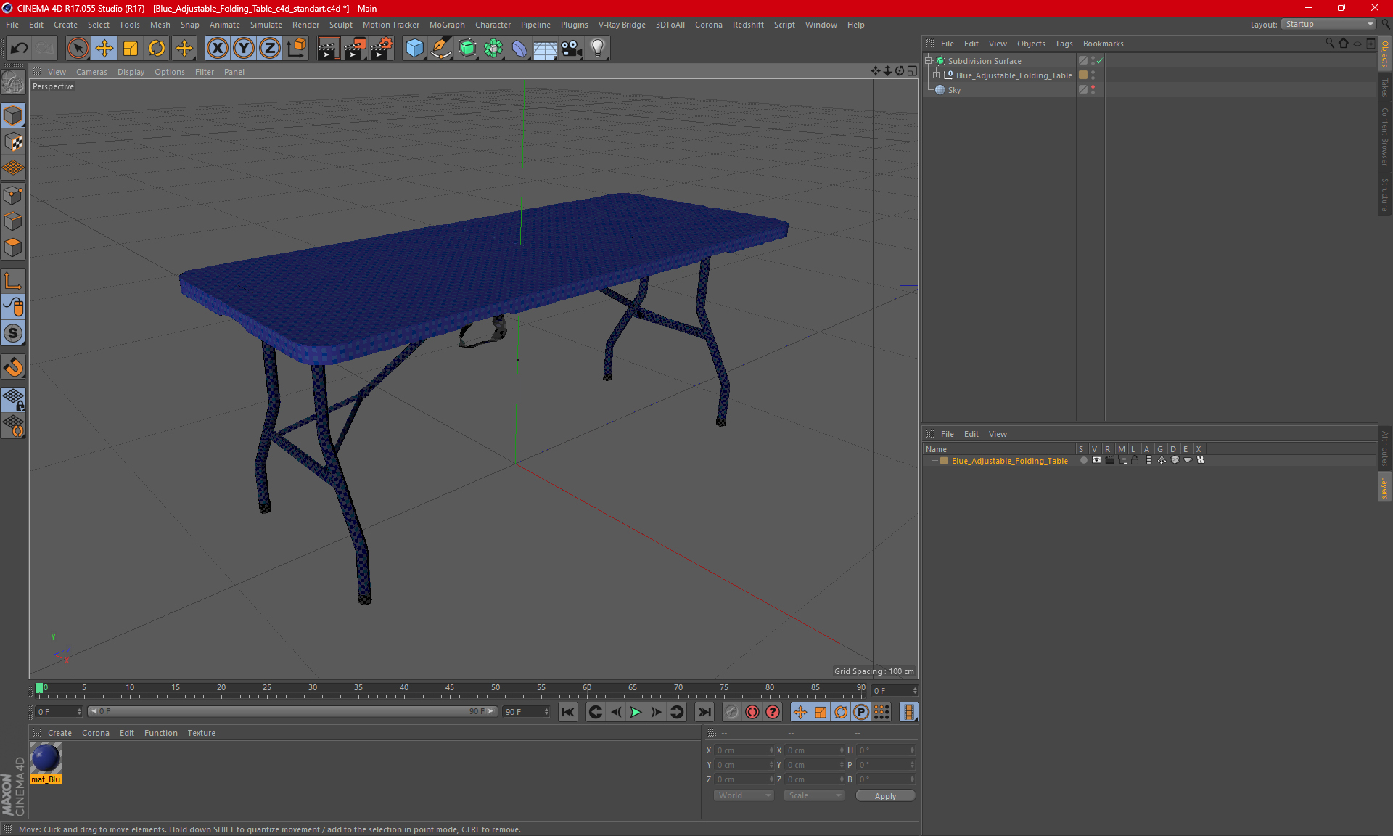Open the Render menu
Screen dimensions: 1393x836
click(305, 25)
